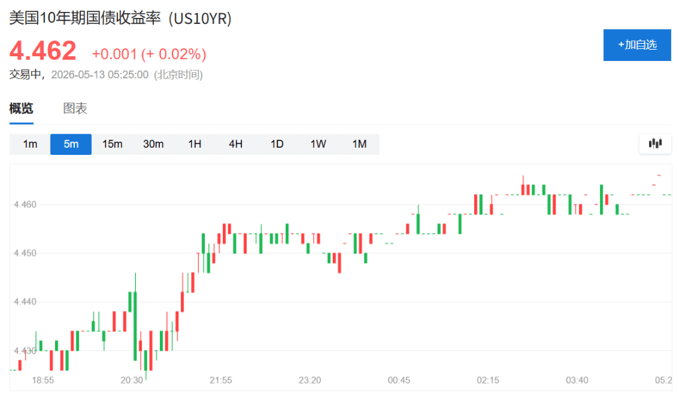Choose the 1m timeframe

30,144
